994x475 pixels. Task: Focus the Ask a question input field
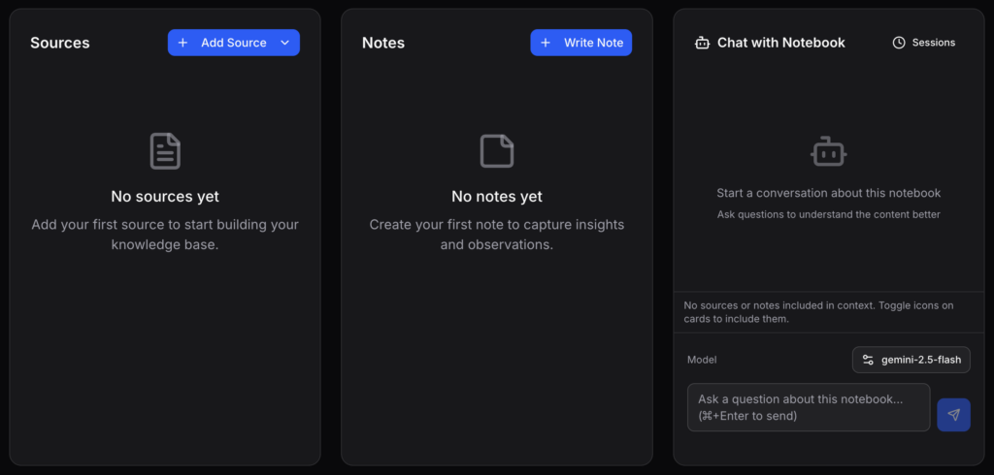pyautogui.click(x=808, y=407)
